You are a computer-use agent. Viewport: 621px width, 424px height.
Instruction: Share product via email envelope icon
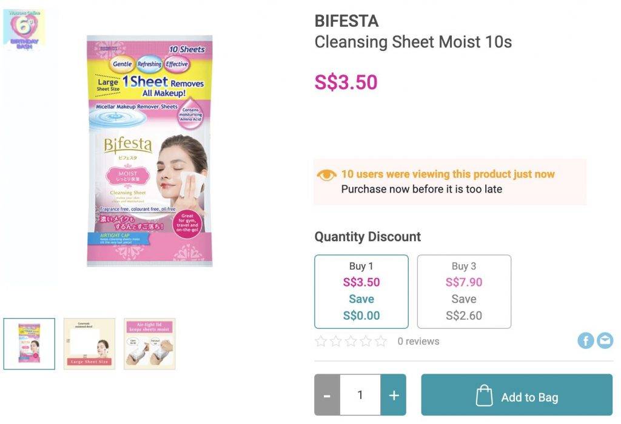pos(605,341)
